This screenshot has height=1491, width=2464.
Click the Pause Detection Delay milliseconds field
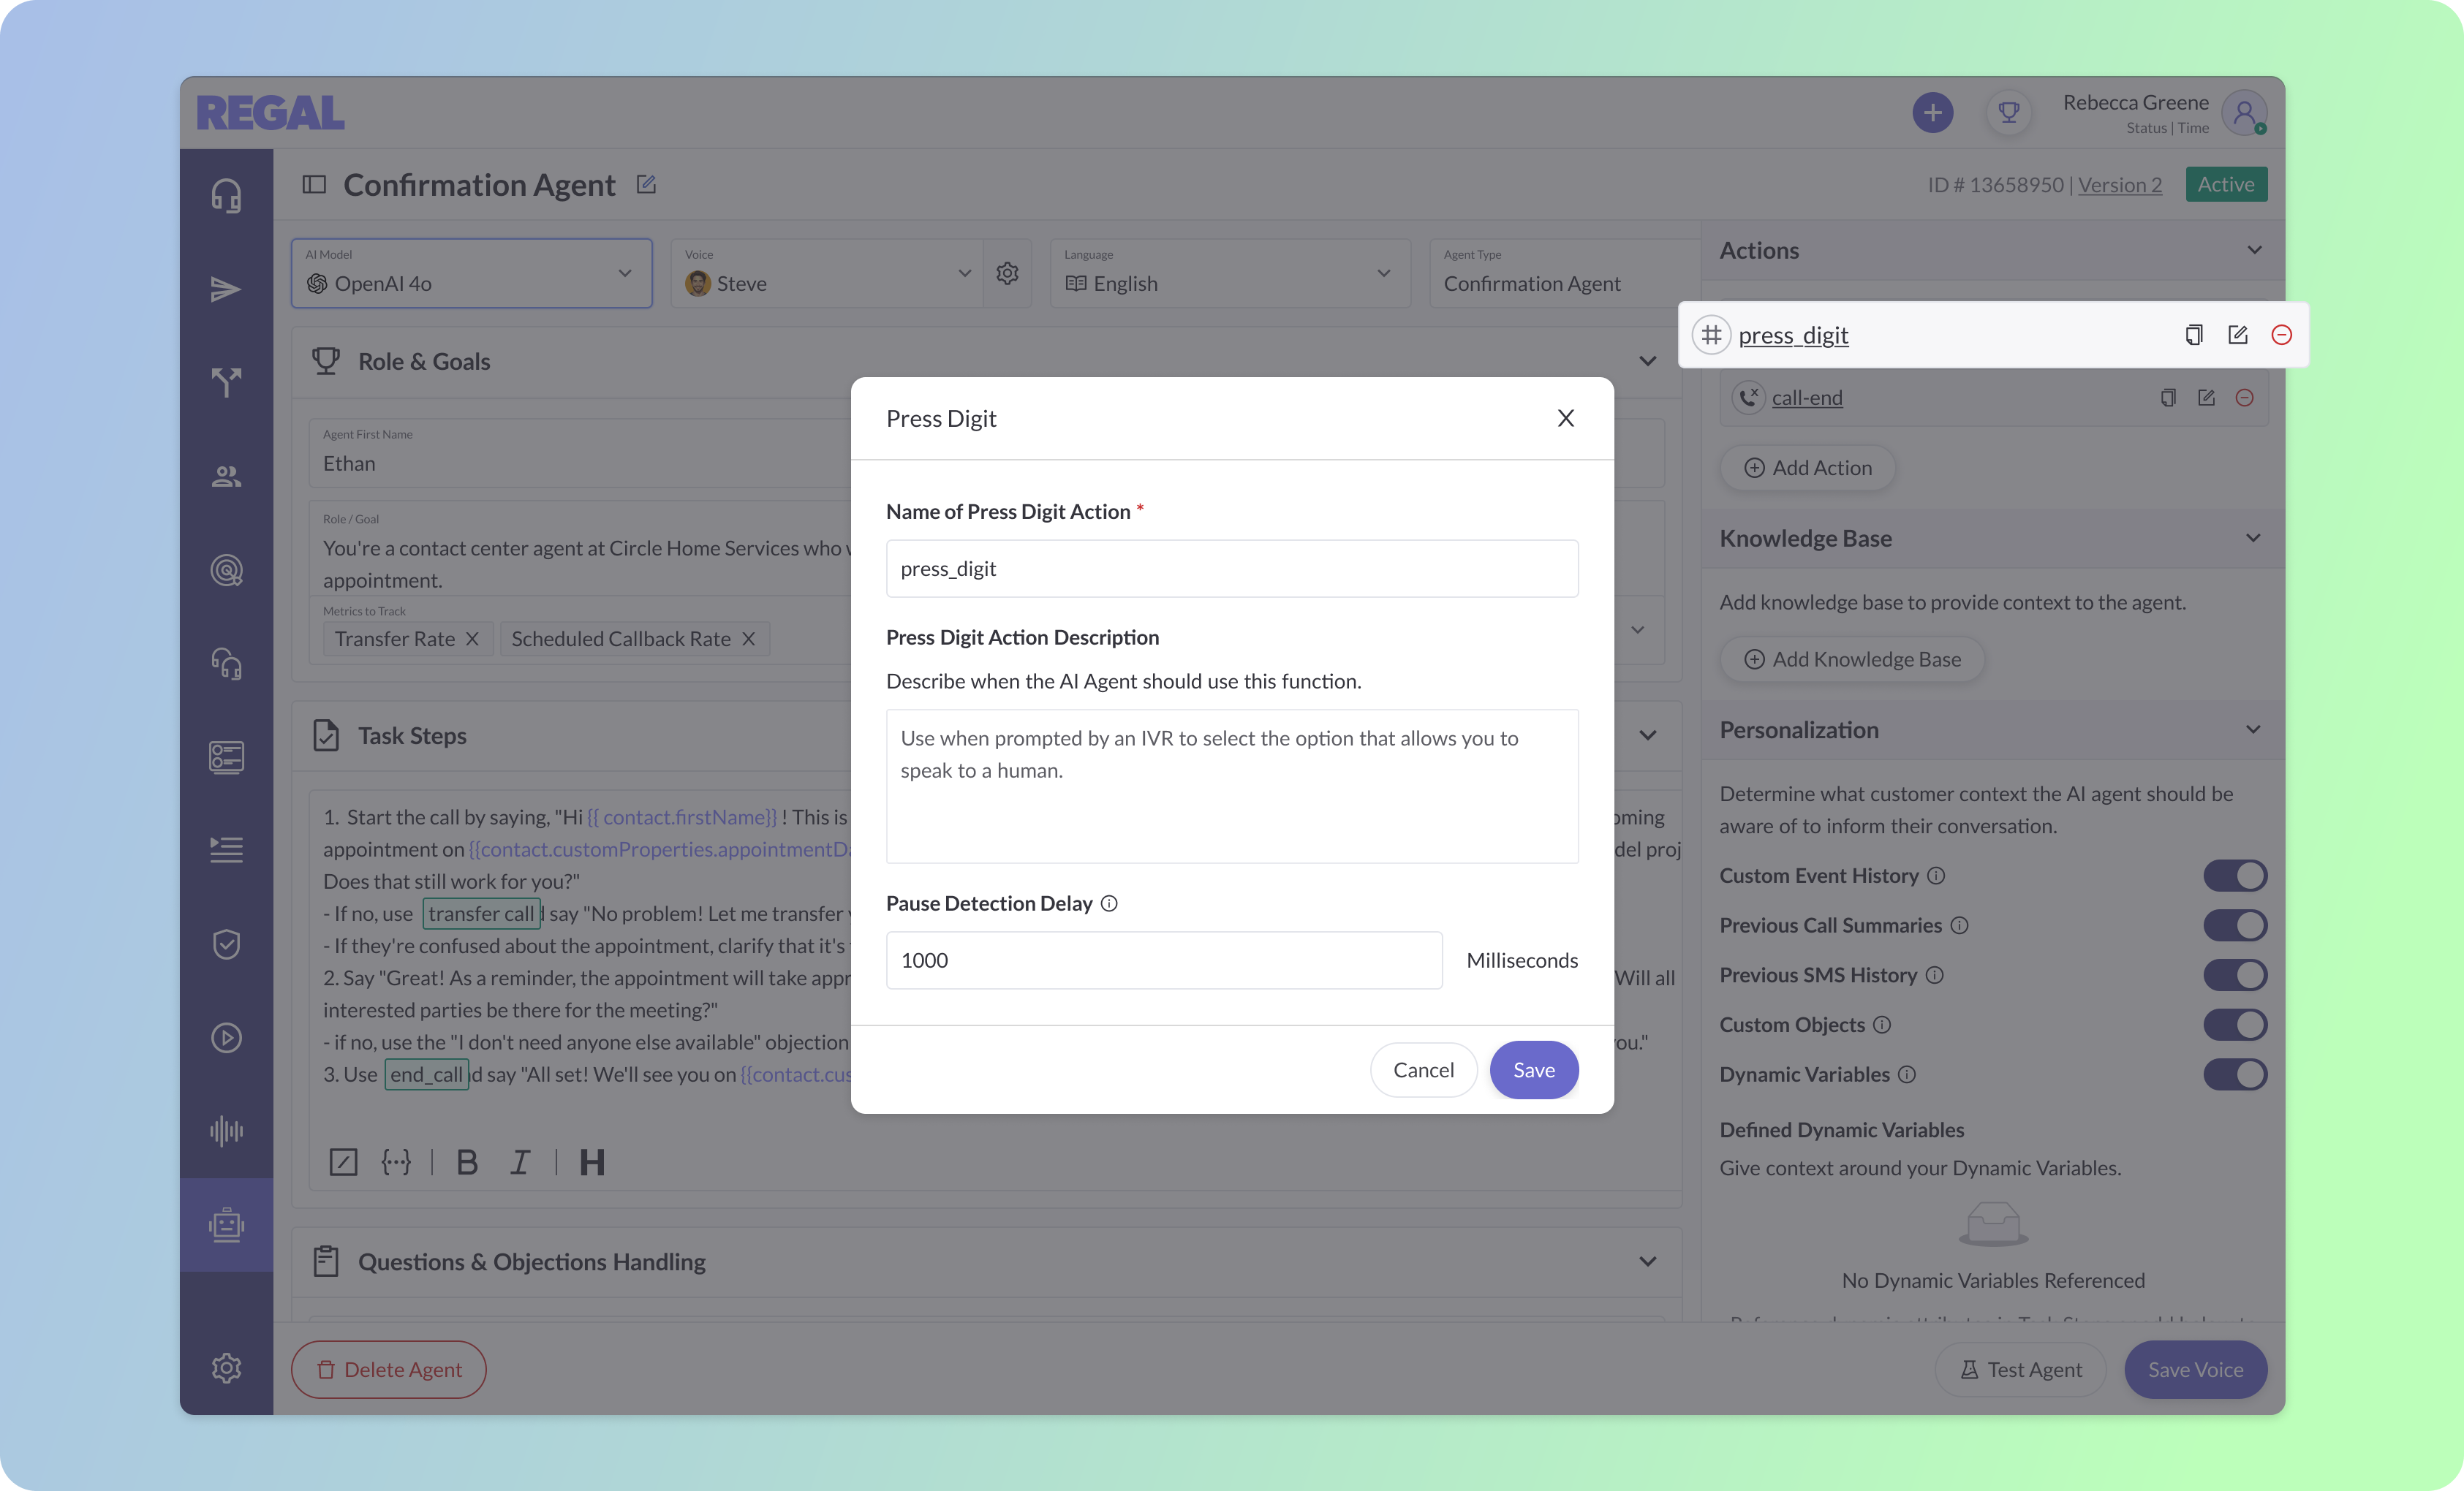pyautogui.click(x=1163, y=960)
